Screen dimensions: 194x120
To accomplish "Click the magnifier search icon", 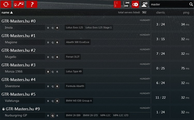I will click(191, 4).
